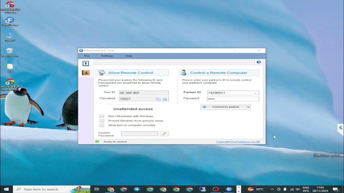
Task: Click the UltraViewer logo in the title bar
Action: [x=81, y=50]
